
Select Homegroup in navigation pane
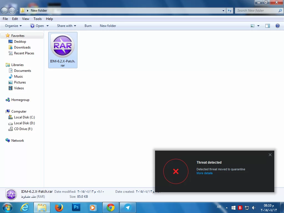point(20,100)
